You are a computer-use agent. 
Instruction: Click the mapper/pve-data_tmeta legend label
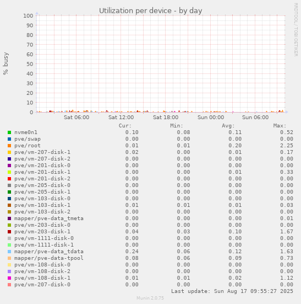tap(49, 218)
